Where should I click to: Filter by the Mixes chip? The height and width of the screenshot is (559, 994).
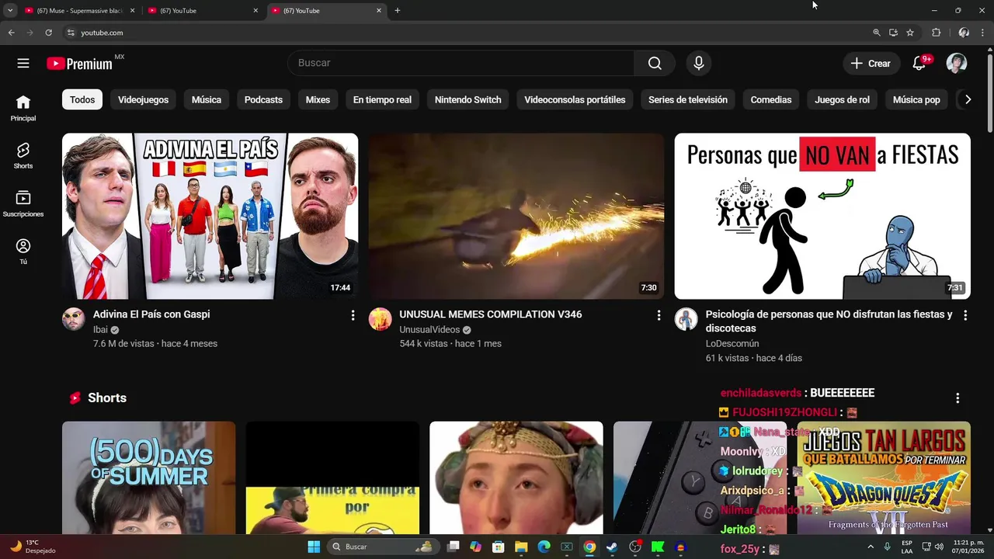(318, 99)
